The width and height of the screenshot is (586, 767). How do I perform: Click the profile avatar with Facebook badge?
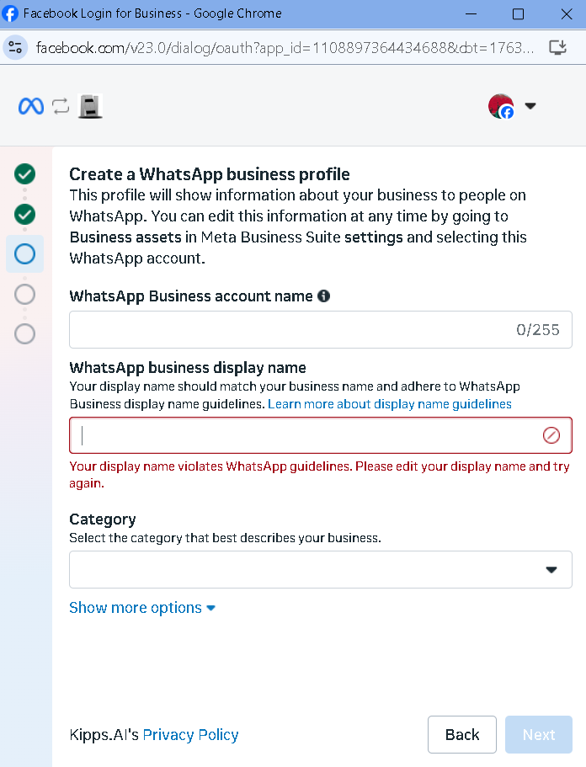501,106
